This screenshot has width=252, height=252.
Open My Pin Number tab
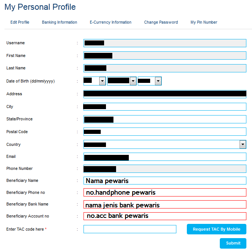coord(204,22)
